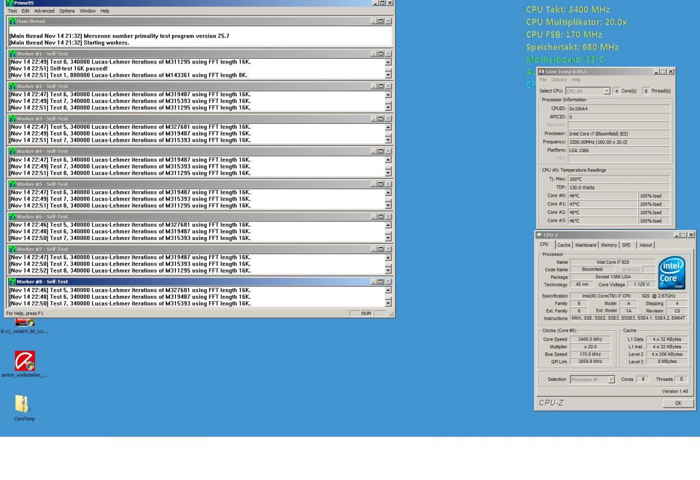Open the Test menu in Prime95
Image resolution: width=700 pixels, height=480 pixels.
click(x=13, y=11)
